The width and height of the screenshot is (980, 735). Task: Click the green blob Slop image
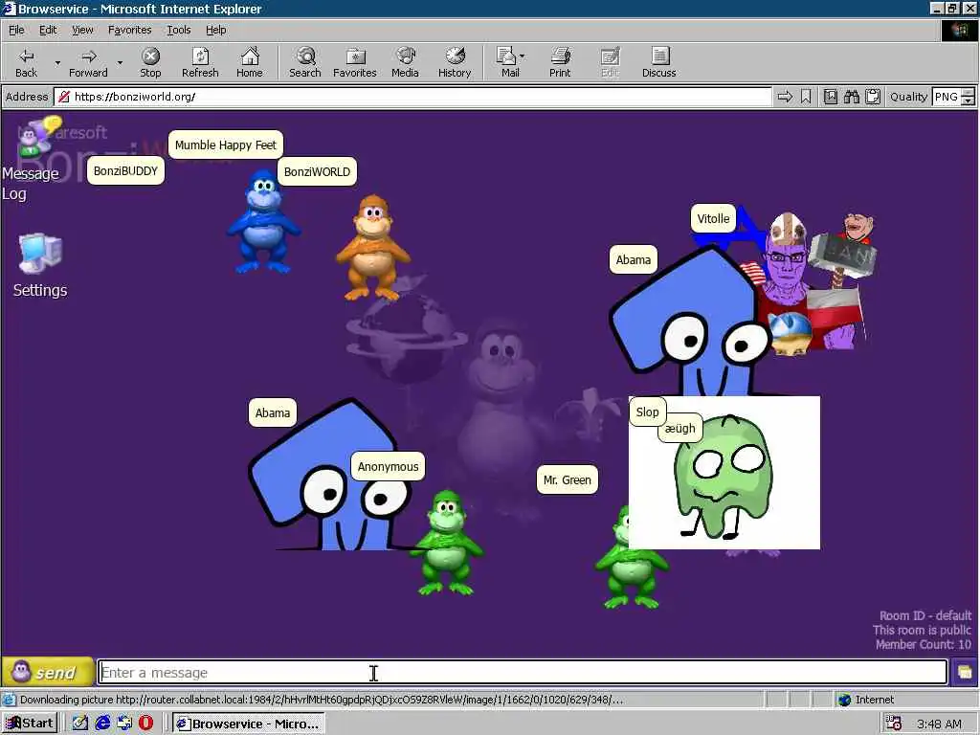point(724,473)
